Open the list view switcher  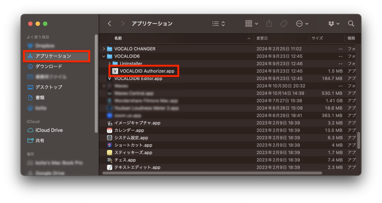218,23
